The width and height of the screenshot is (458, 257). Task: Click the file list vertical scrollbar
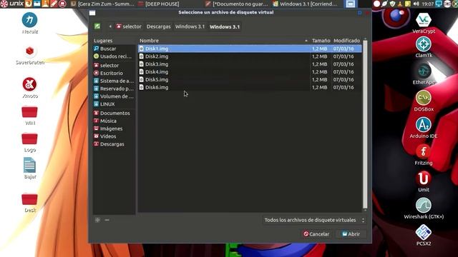365,124
